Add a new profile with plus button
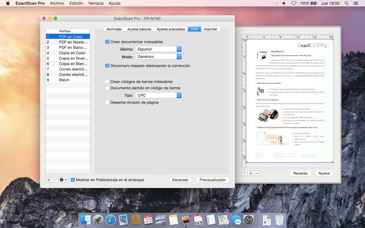The height and width of the screenshot is (228, 365). (49, 180)
